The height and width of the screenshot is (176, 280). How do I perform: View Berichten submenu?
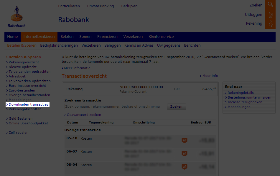pyautogui.click(x=192, y=45)
